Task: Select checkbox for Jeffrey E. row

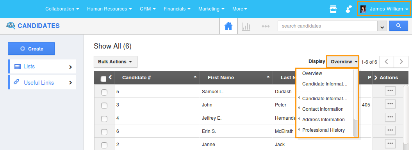Action: [104, 119]
